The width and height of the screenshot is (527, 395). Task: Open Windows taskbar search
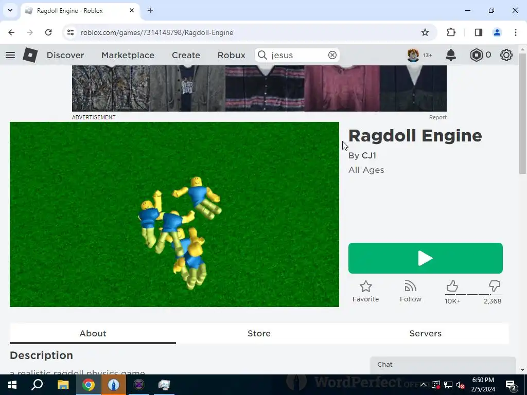(37, 385)
